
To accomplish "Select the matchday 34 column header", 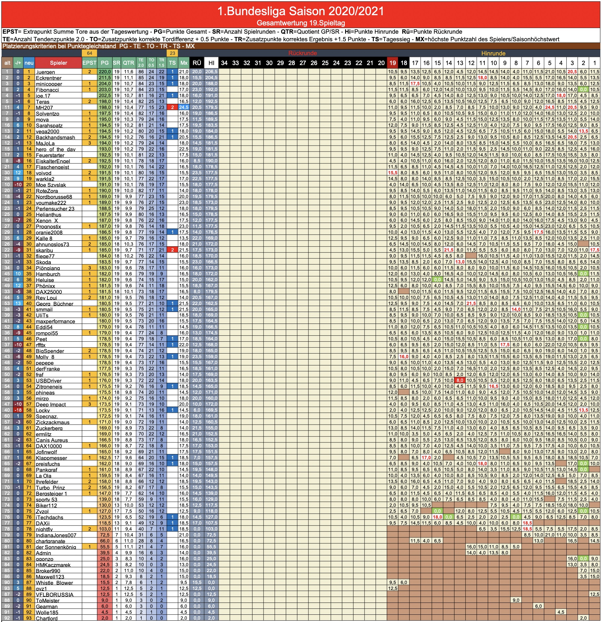I will (224, 63).
